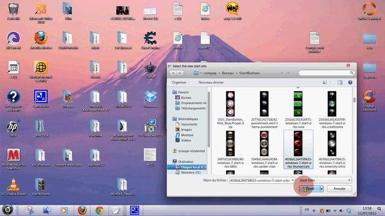Screen dimensions: 385x216
Task: Select the Pink_Blue StartButton thumbnail
Action: click(x=230, y=104)
